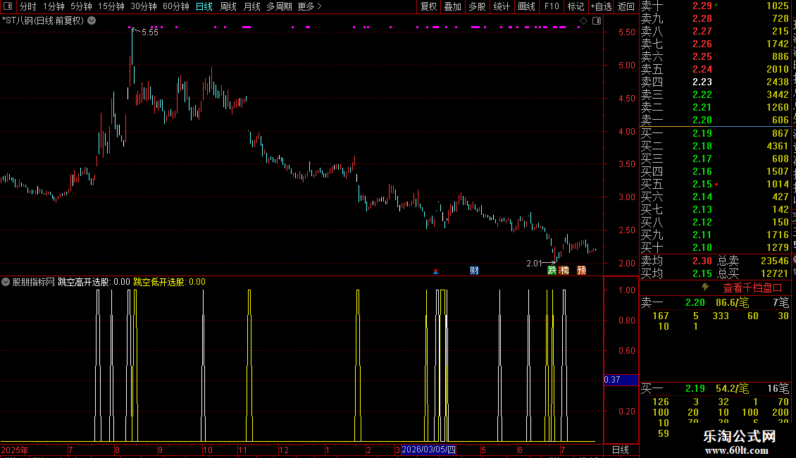Click 总买 12721 total
Screen dimensions: 796x458
coord(753,273)
